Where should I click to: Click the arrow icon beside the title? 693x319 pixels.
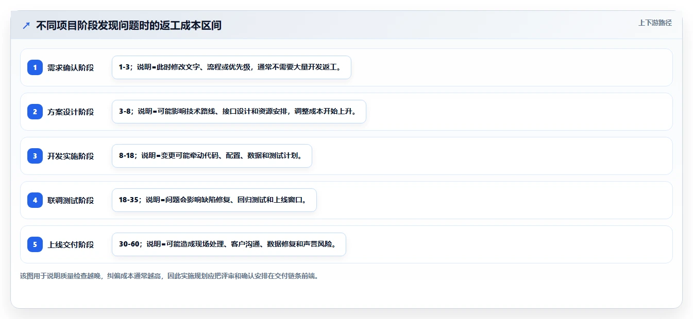click(26, 25)
